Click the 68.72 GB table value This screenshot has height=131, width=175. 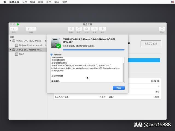click(155, 81)
